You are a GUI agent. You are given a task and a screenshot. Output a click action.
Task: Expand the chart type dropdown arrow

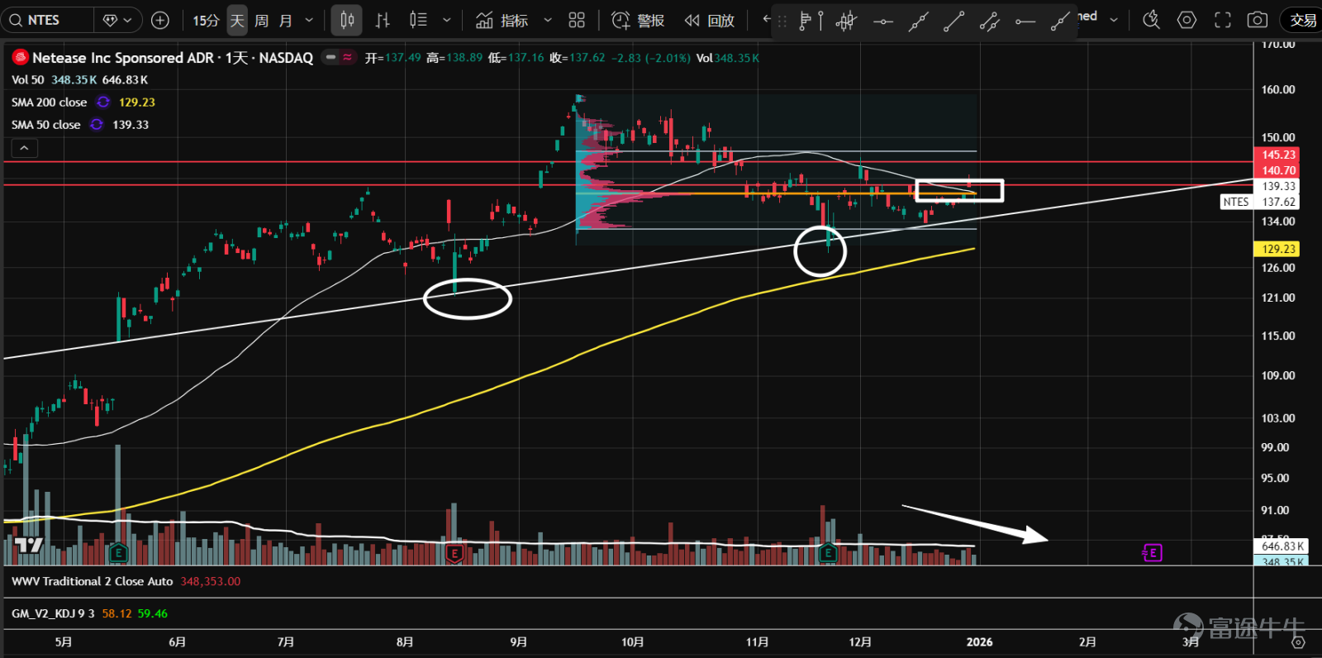click(x=446, y=20)
